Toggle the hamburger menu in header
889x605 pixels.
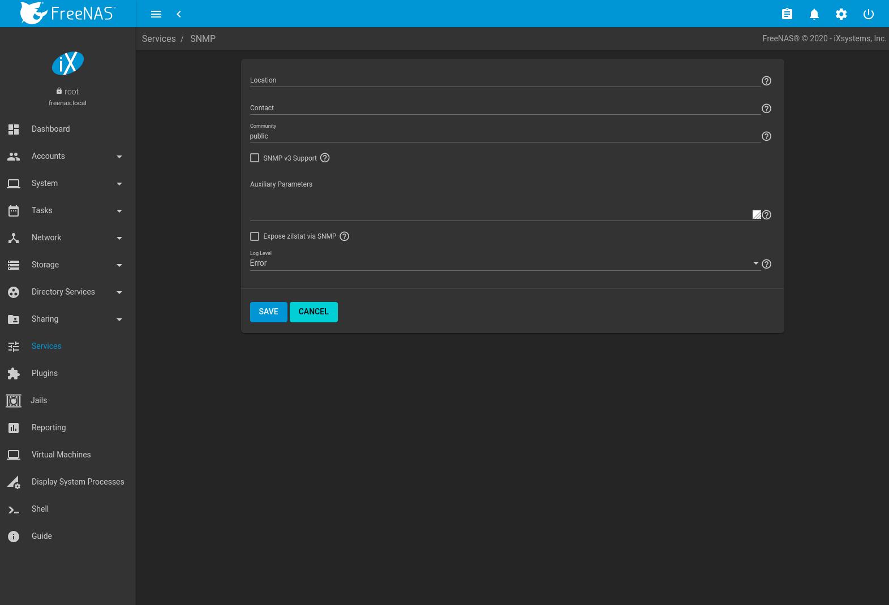coord(156,14)
